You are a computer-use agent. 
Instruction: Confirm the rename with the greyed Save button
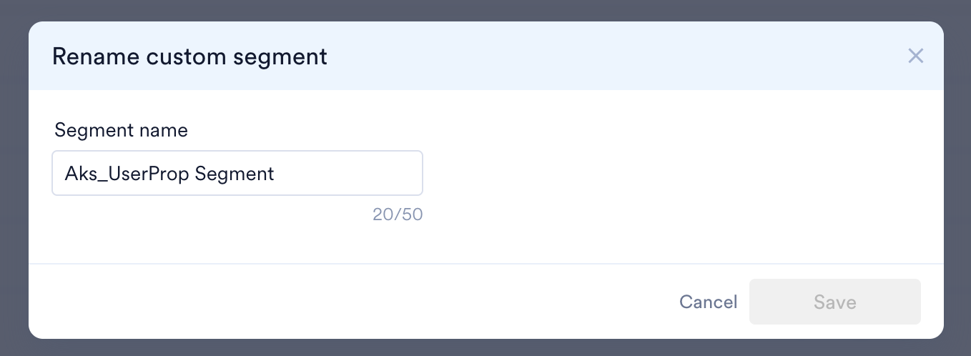834,302
